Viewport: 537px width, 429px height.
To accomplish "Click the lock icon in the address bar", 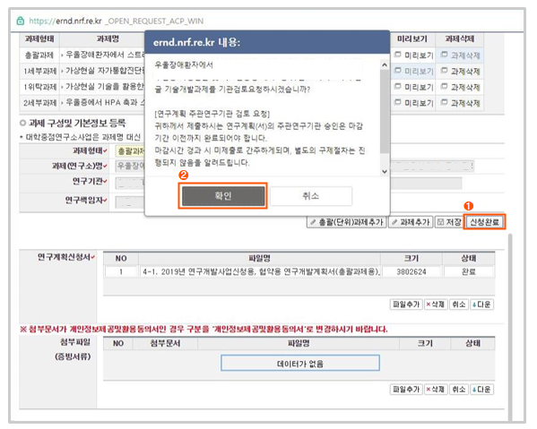I will pyautogui.click(x=21, y=21).
